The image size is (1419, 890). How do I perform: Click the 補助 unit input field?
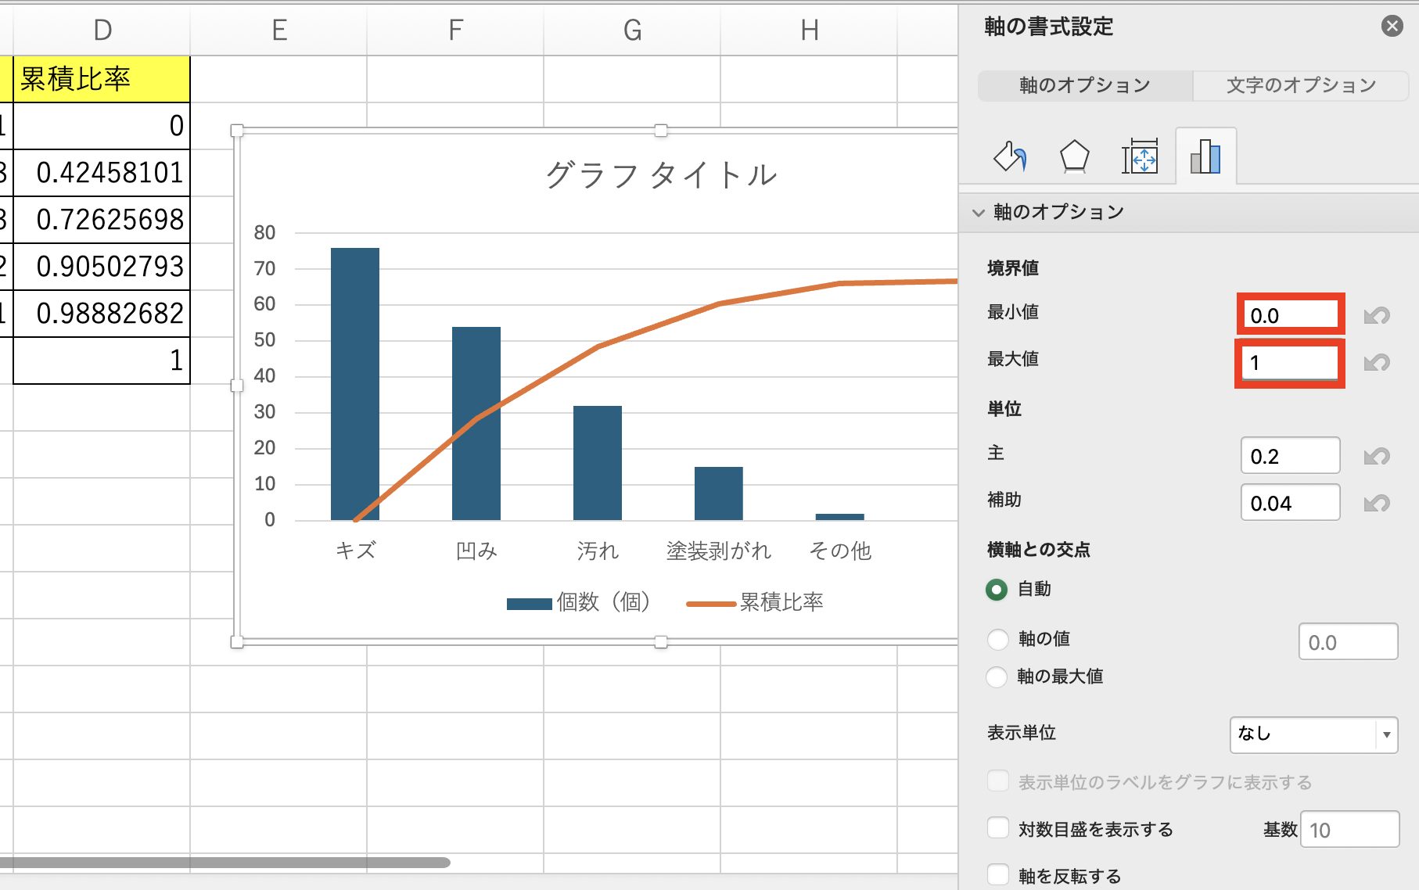[x=1290, y=503]
